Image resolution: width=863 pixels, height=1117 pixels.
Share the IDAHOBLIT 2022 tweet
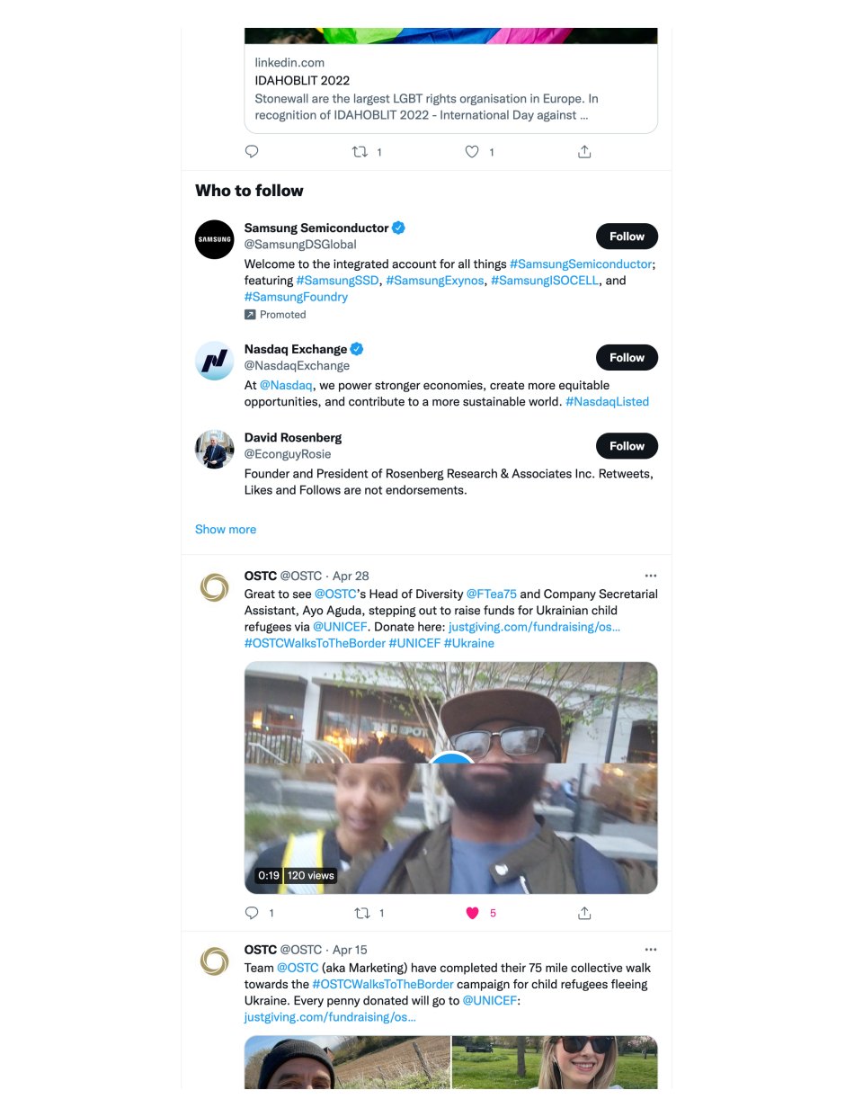[584, 152]
